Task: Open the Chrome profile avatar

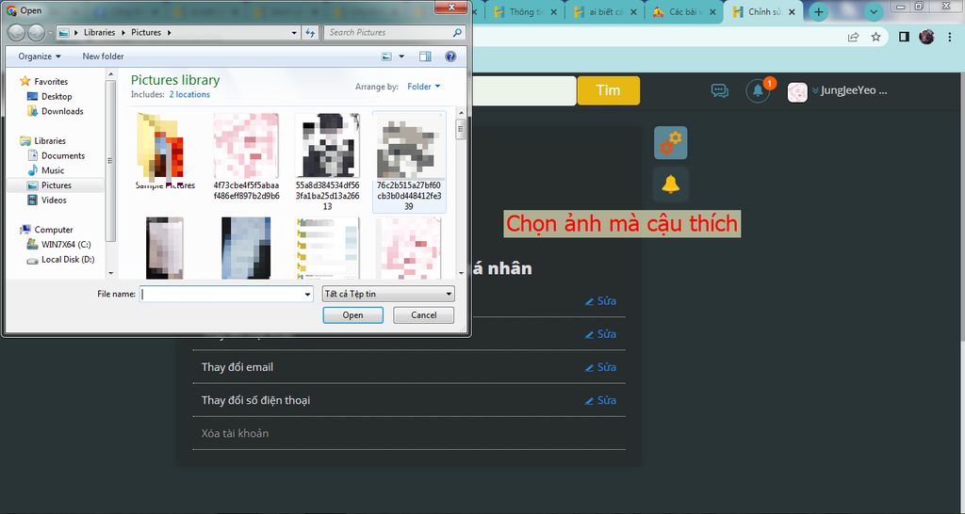Action: click(927, 37)
